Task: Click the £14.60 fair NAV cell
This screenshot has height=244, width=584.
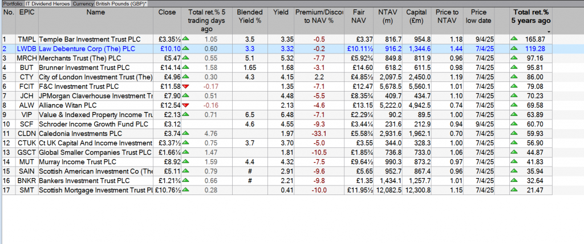Action: (359, 68)
